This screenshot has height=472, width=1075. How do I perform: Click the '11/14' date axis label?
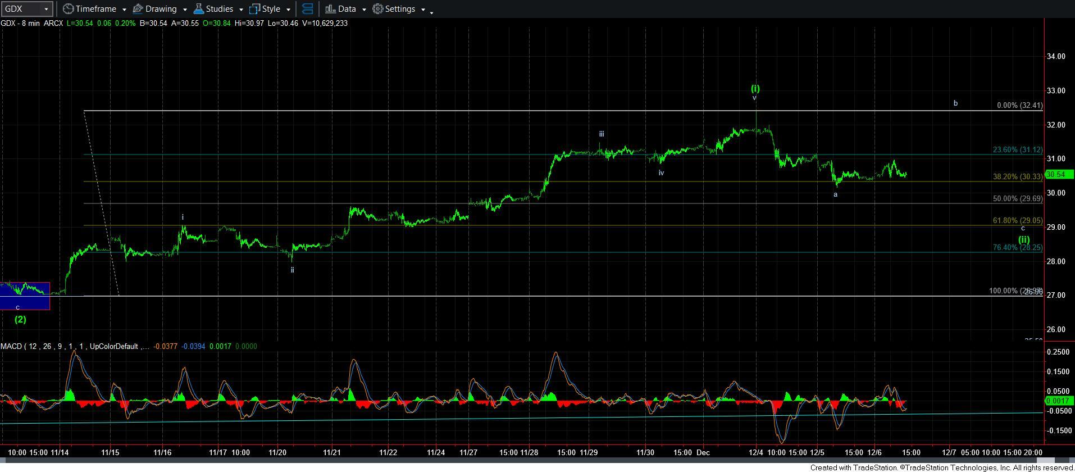pyautogui.click(x=60, y=452)
